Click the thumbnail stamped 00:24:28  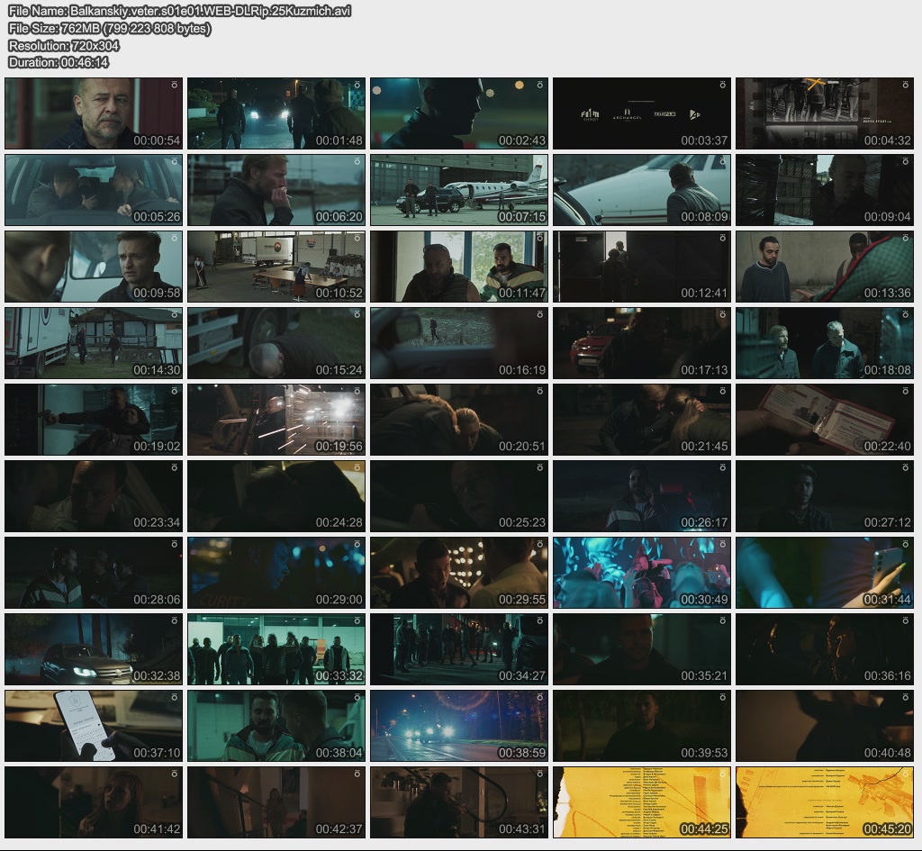click(276, 496)
